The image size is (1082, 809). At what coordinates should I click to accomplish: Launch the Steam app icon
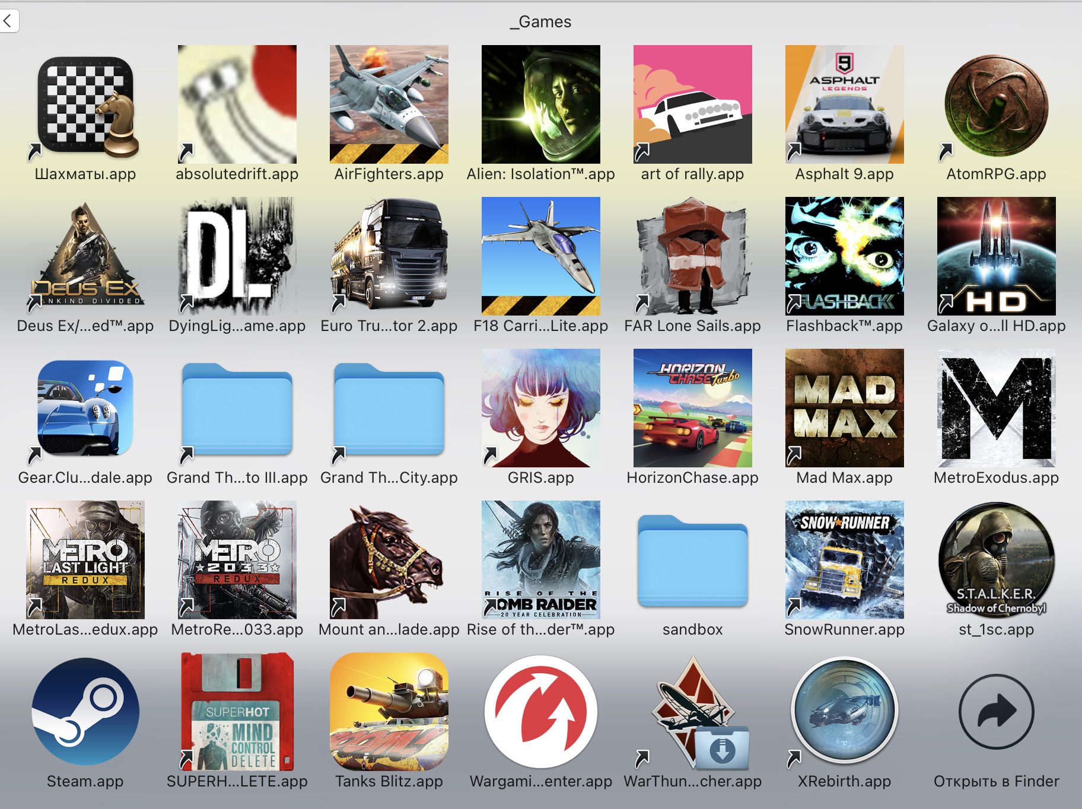[x=85, y=711]
